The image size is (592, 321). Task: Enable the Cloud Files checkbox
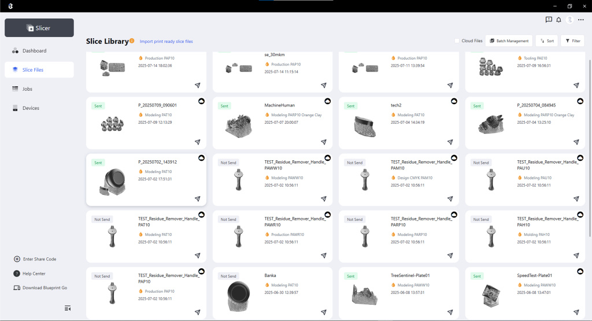tap(457, 41)
